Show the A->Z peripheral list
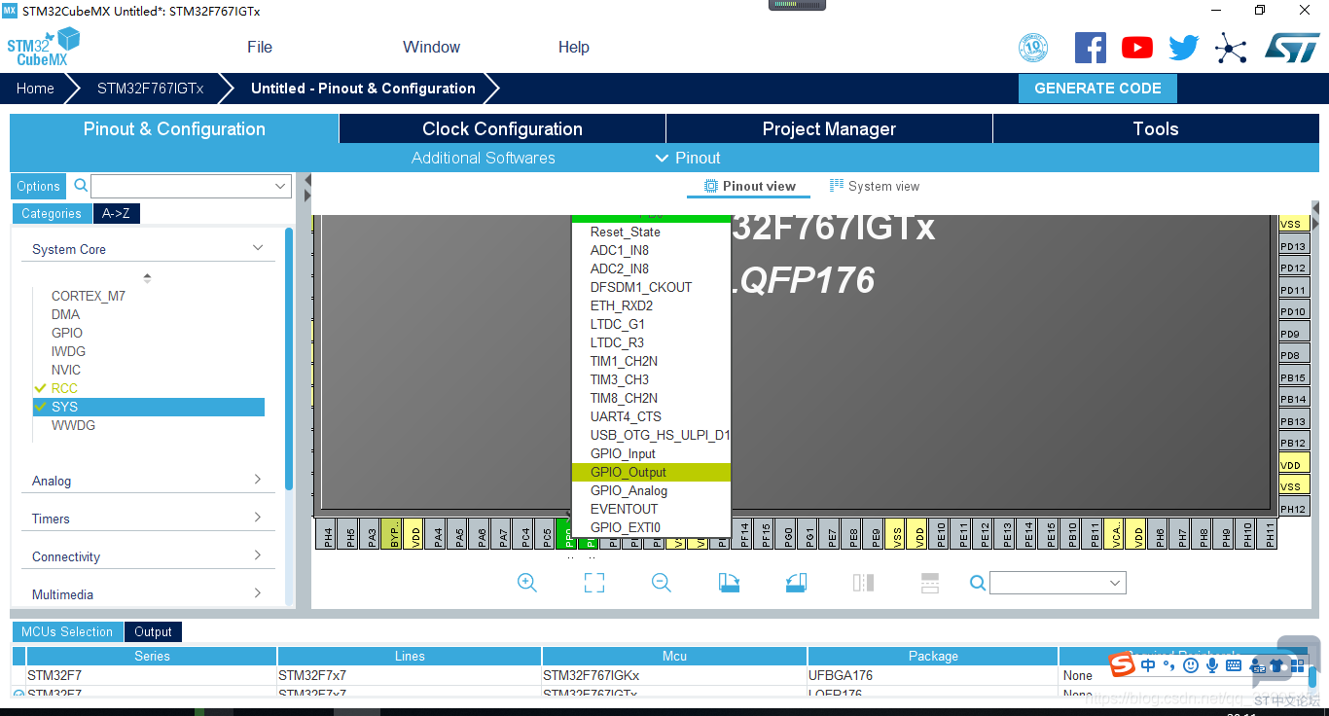The height and width of the screenshot is (716, 1329). click(x=116, y=214)
